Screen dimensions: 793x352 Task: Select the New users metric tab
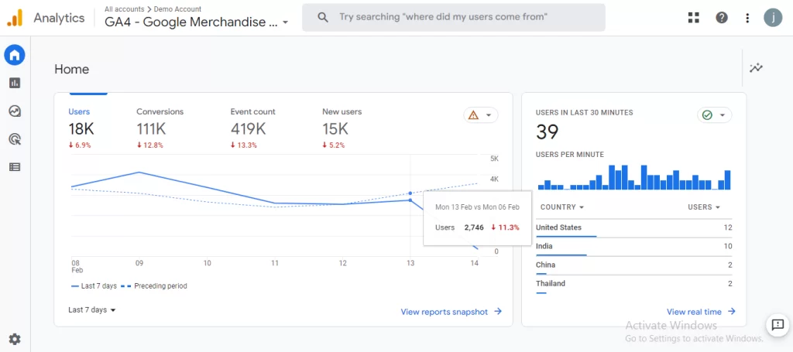point(342,130)
